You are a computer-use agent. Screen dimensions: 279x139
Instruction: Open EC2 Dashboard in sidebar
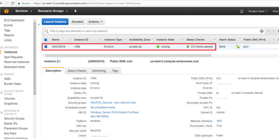pos(14,20)
